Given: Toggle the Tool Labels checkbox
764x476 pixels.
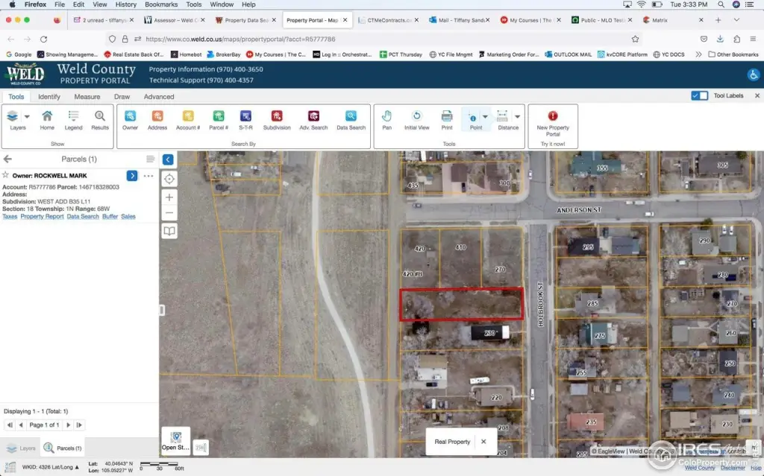Looking at the screenshot, I should click(699, 95).
